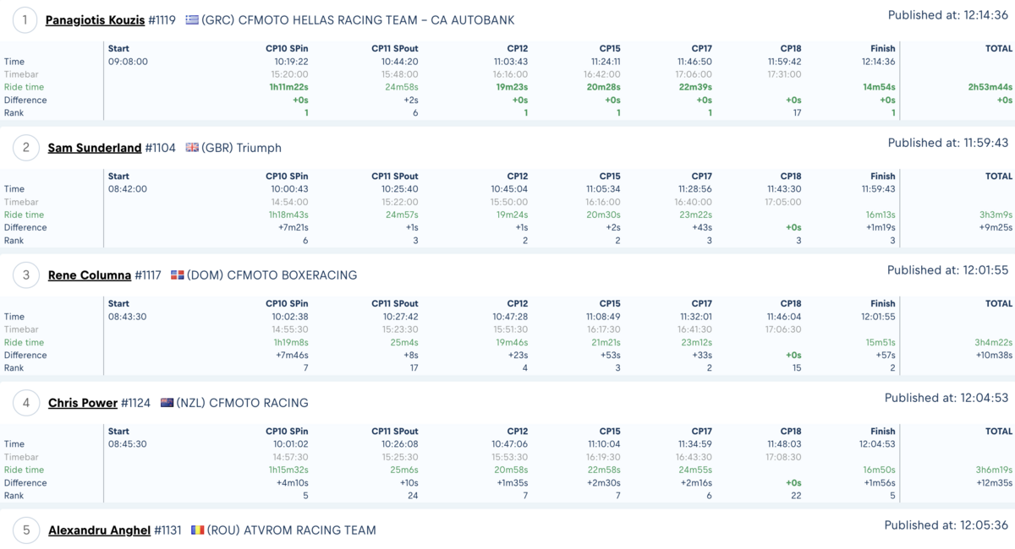Click the Dominican flag beside Rene Columna
Viewport: 1015px width, 549px height.
pos(178,274)
